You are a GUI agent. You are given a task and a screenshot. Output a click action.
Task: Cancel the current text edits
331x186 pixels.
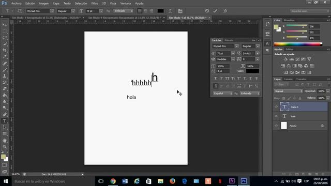point(207,11)
